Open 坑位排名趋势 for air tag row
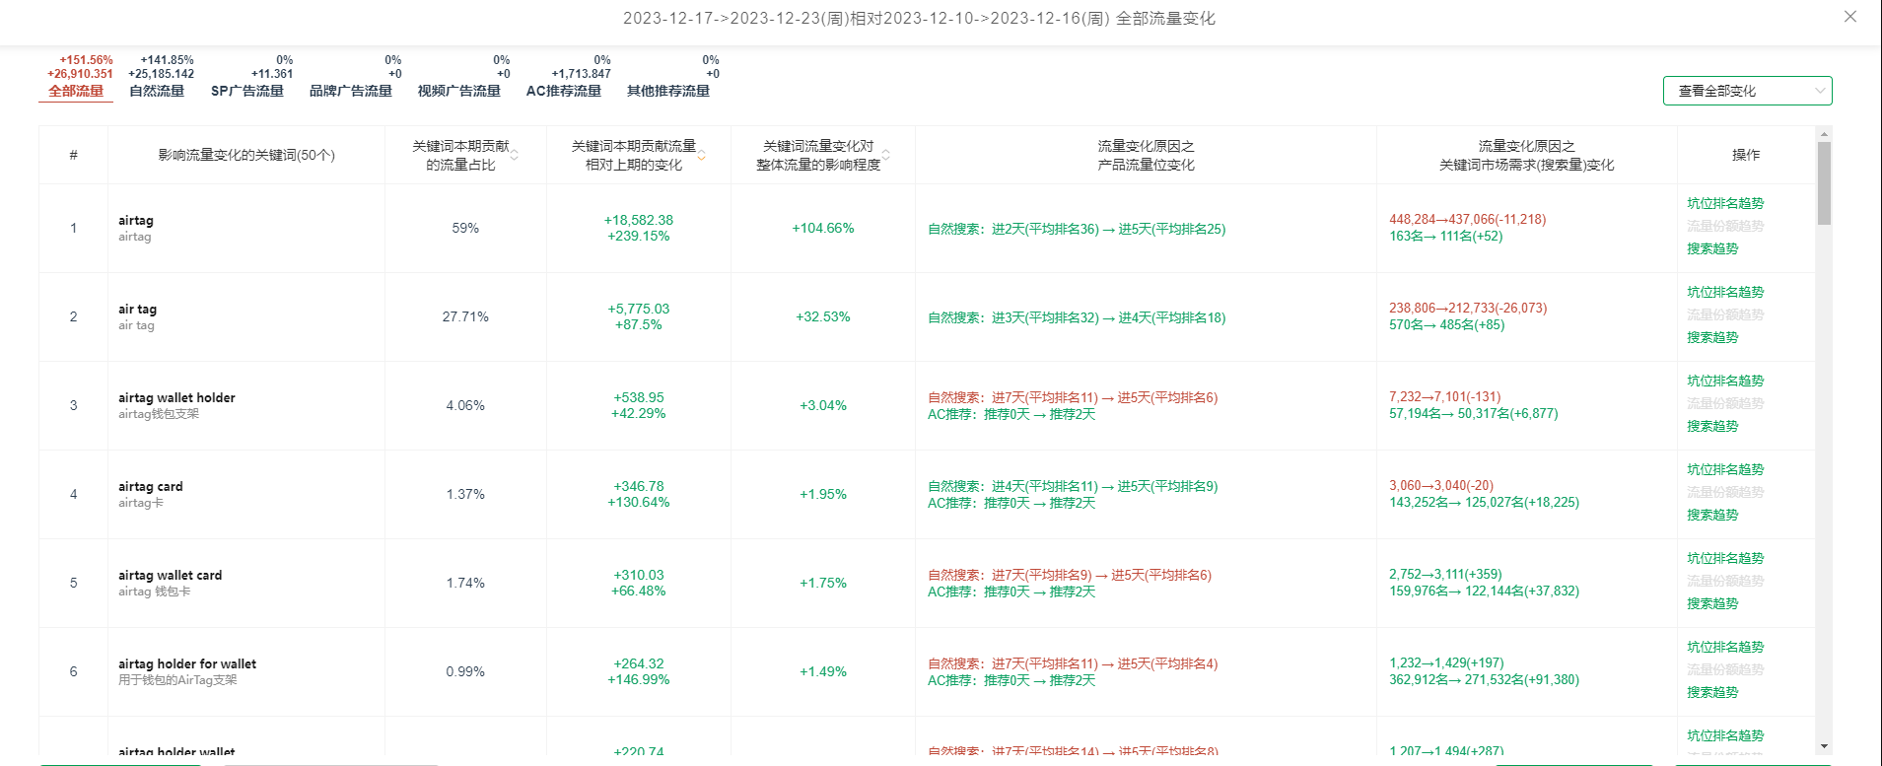The width and height of the screenshot is (1882, 766). tap(1725, 292)
